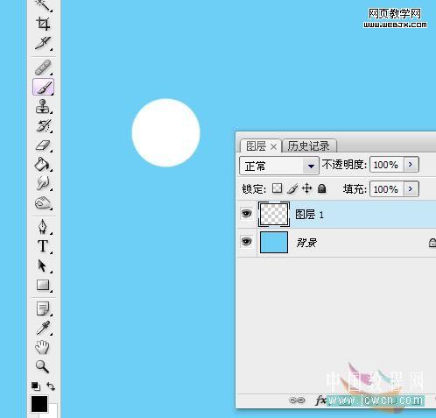436x418 pixels.
Task: Select the Crop tool
Action: point(43,24)
